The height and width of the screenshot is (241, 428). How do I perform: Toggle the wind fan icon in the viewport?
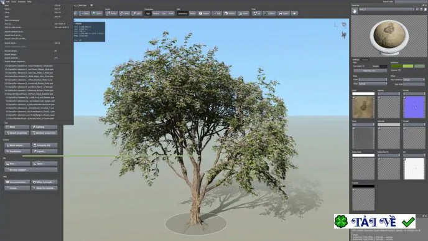(x=344, y=34)
